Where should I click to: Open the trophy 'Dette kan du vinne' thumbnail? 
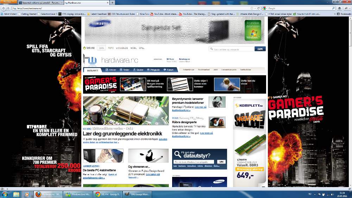click(x=227, y=84)
